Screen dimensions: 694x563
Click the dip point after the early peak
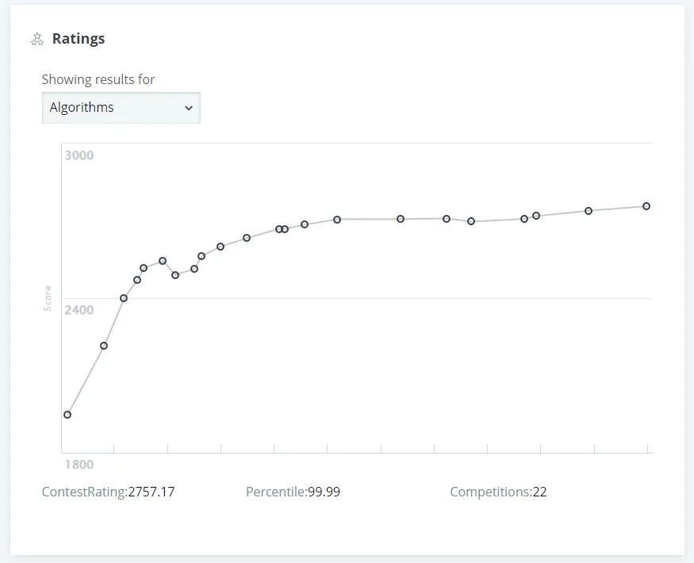pos(175,275)
